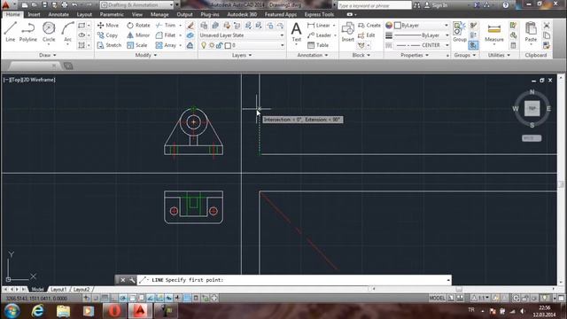Activate the Mirror command

(x=138, y=35)
